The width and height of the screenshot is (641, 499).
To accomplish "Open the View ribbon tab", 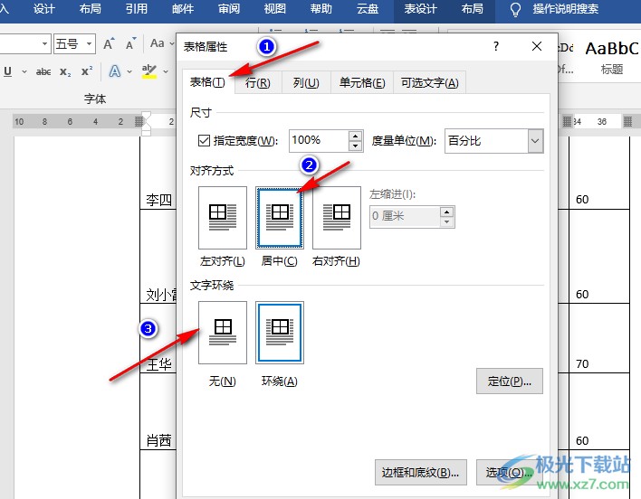I will tap(274, 9).
